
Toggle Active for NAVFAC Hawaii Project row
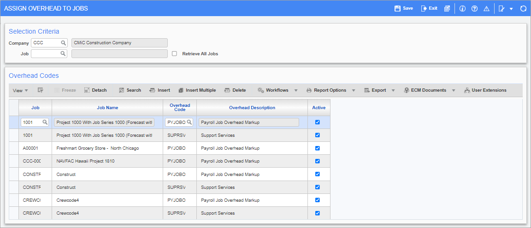click(317, 161)
